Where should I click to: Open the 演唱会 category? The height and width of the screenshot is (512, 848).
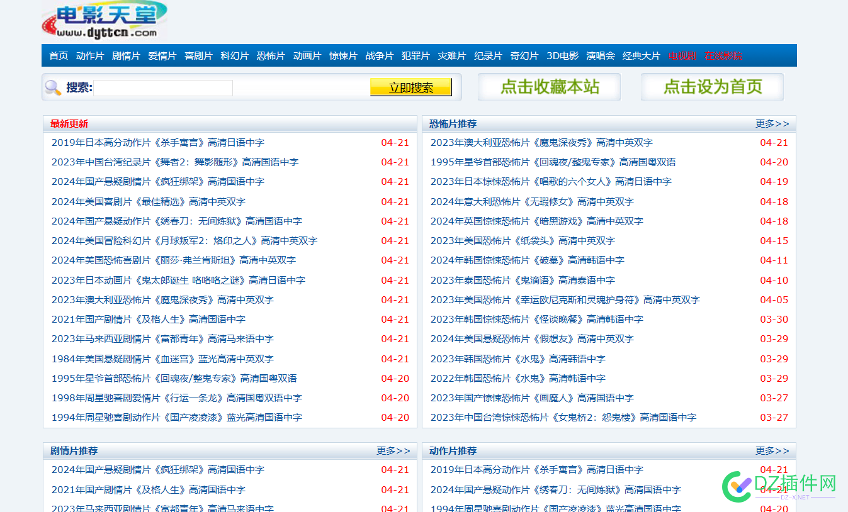tap(601, 56)
